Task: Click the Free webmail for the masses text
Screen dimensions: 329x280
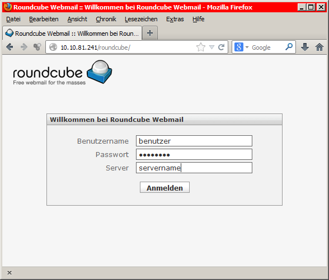Action: point(49,83)
